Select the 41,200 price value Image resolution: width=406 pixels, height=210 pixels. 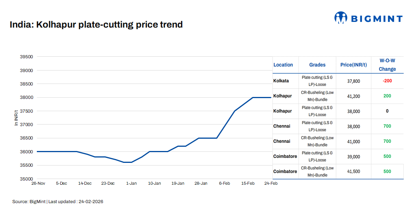coord(353,96)
